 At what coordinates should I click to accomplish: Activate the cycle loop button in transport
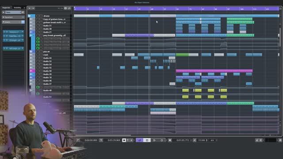pos(140,140)
